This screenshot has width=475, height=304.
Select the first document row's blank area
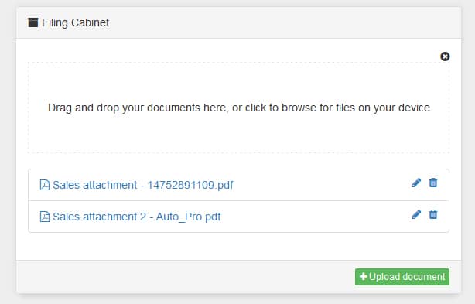(321, 185)
